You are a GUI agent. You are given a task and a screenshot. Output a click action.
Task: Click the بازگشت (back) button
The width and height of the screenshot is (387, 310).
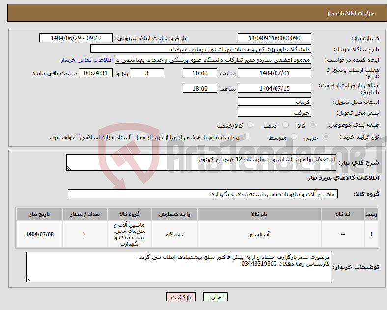click(x=181, y=297)
